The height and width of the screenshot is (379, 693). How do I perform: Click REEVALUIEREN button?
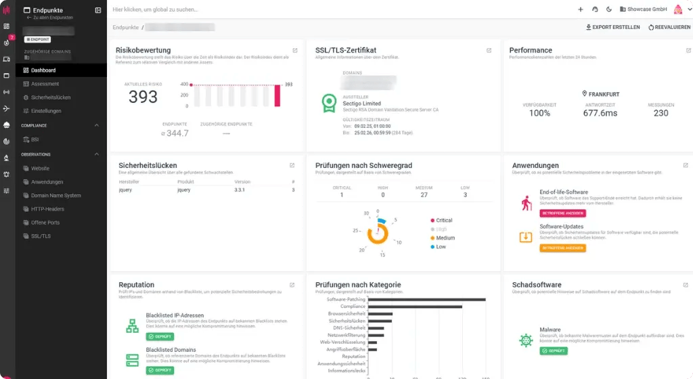coord(669,27)
